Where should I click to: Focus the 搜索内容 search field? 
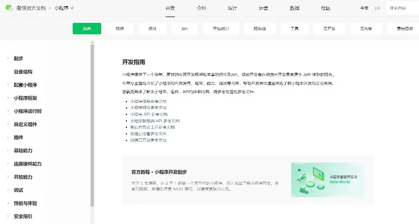coord(403,8)
